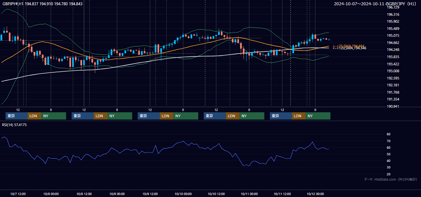The width and height of the screenshot is (421, 197).
Task: Select the 10/8 東京 session block
Action: tap(83, 116)
